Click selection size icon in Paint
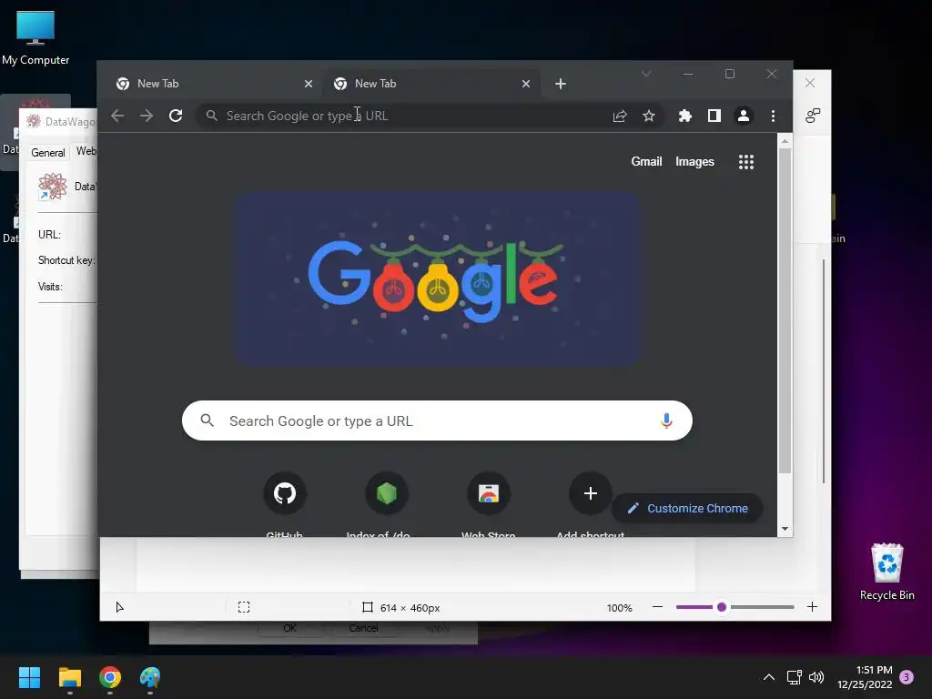932x699 pixels. pyautogui.click(x=244, y=607)
